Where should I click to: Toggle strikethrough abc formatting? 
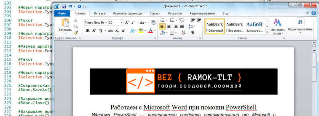click(x=110, y=31)
